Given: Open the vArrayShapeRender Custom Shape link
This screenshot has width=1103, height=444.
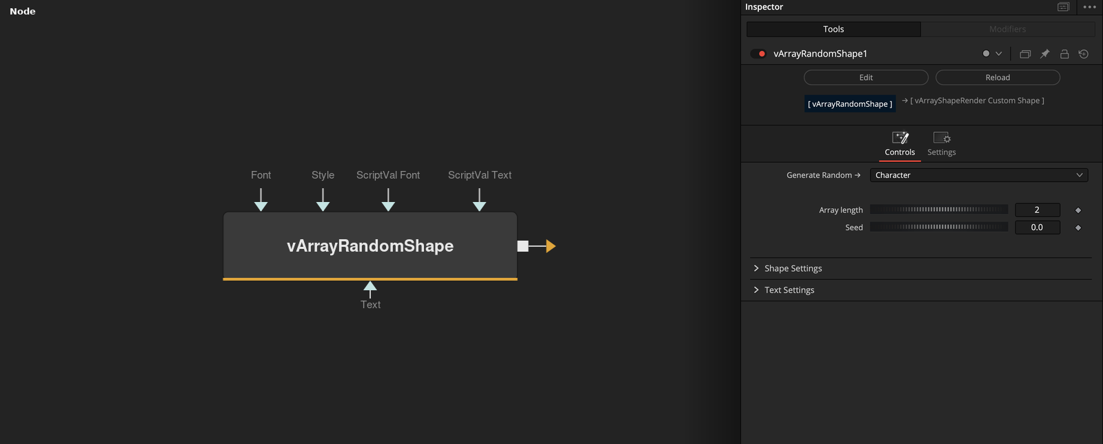Looking at the screenshot, I should point(973,101).
